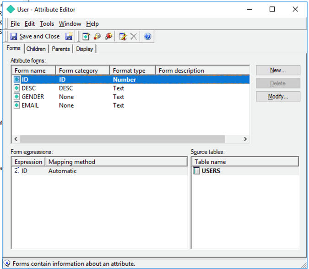Open Help via the blue question icon
The height and width of the screenshot is (269, 309).
(147, 36)
